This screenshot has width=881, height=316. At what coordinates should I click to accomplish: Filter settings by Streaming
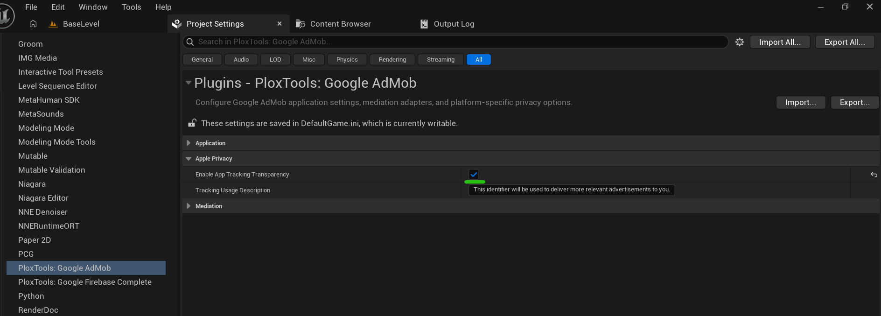[440, 60]
